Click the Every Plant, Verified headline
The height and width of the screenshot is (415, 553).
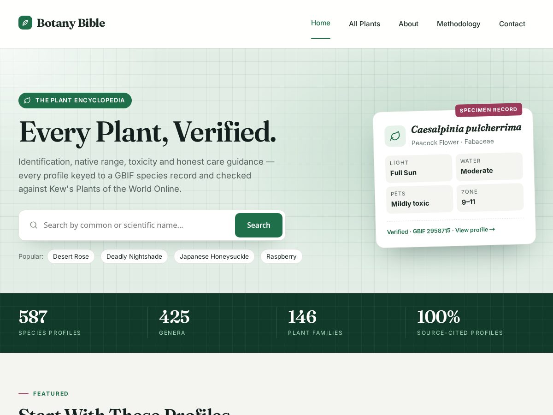[x=147, y=132]
